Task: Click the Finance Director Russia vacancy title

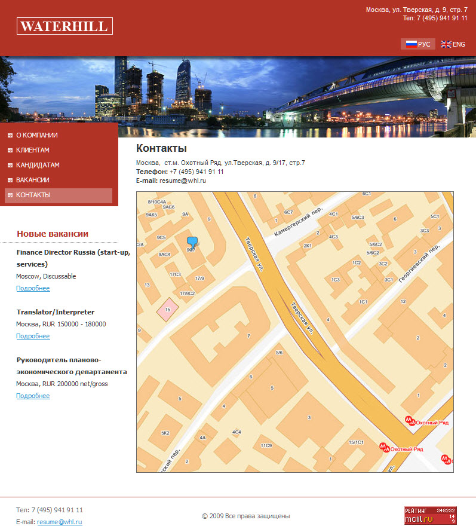Action: pyautogui.click(x=73, y=252)
